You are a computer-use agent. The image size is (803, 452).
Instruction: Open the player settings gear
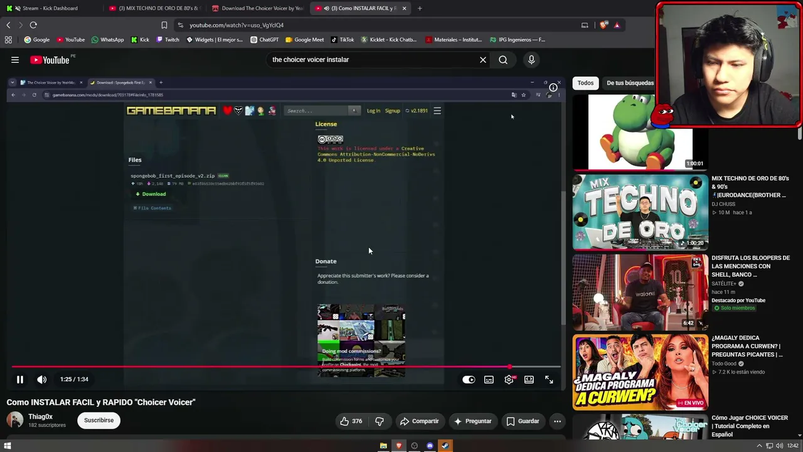tap(509, 379)
